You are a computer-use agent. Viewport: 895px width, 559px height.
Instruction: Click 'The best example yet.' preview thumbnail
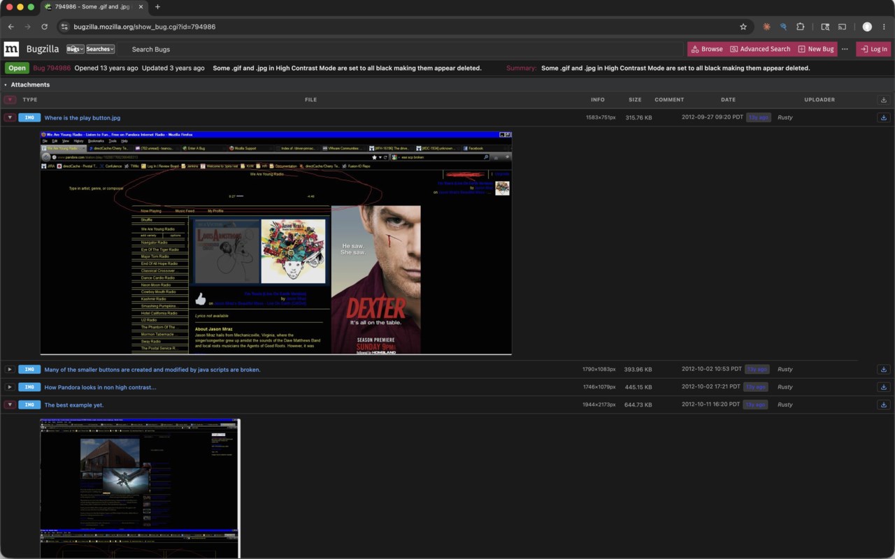140,488
